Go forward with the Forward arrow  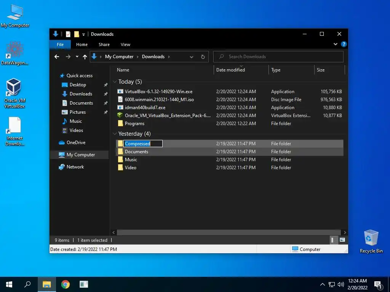pyautogui.click(x=68, y=57)
